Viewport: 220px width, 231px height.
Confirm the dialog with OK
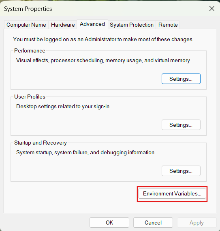coord(109,223)
